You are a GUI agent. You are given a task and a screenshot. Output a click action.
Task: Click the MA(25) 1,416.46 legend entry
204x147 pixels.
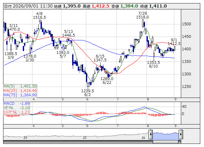pyautogui.click(x=20, y=91)
